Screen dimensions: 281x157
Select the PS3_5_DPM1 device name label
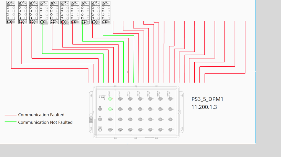pyautogui.click(x=207, y=99)
